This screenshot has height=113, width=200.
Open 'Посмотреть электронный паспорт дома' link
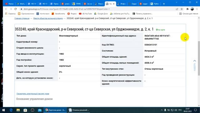click(x=33, y=94)
